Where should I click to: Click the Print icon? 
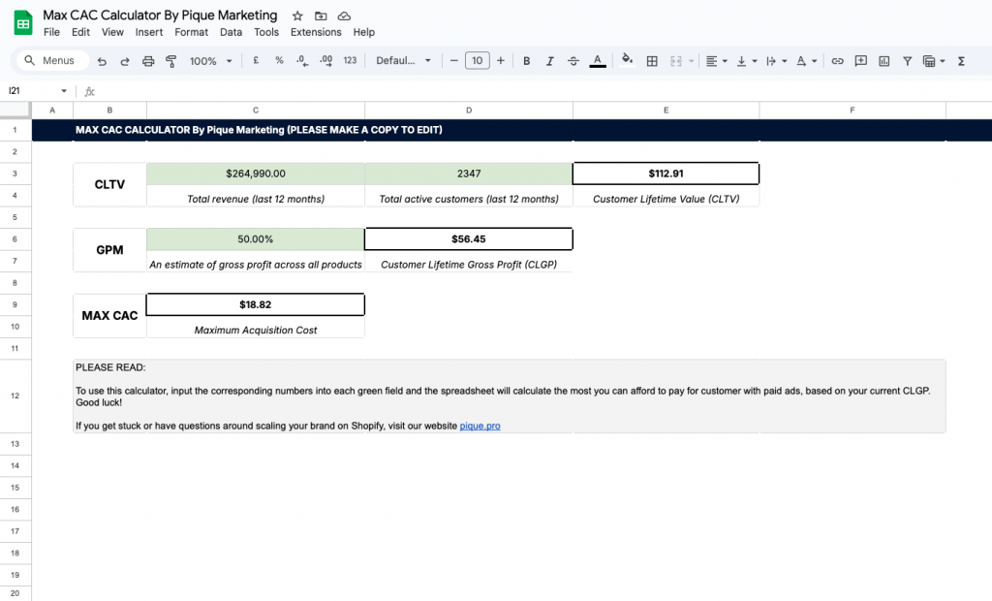coord(148,61)
